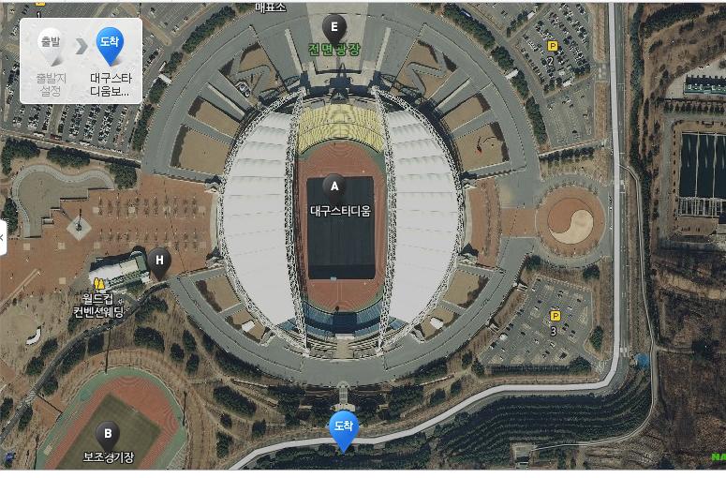Click the yellow wedding icon by 월드컵컨벤션웨딩
726x478 pixels.
[x=98, y=283]
